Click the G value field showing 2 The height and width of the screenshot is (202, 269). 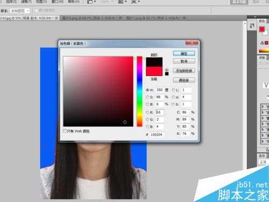[159, 120]
